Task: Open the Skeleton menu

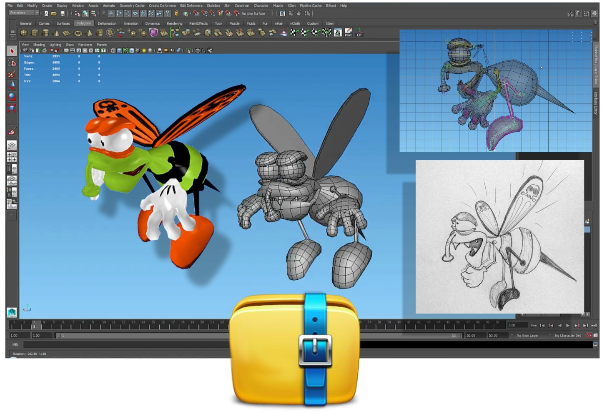Action: 213,5
